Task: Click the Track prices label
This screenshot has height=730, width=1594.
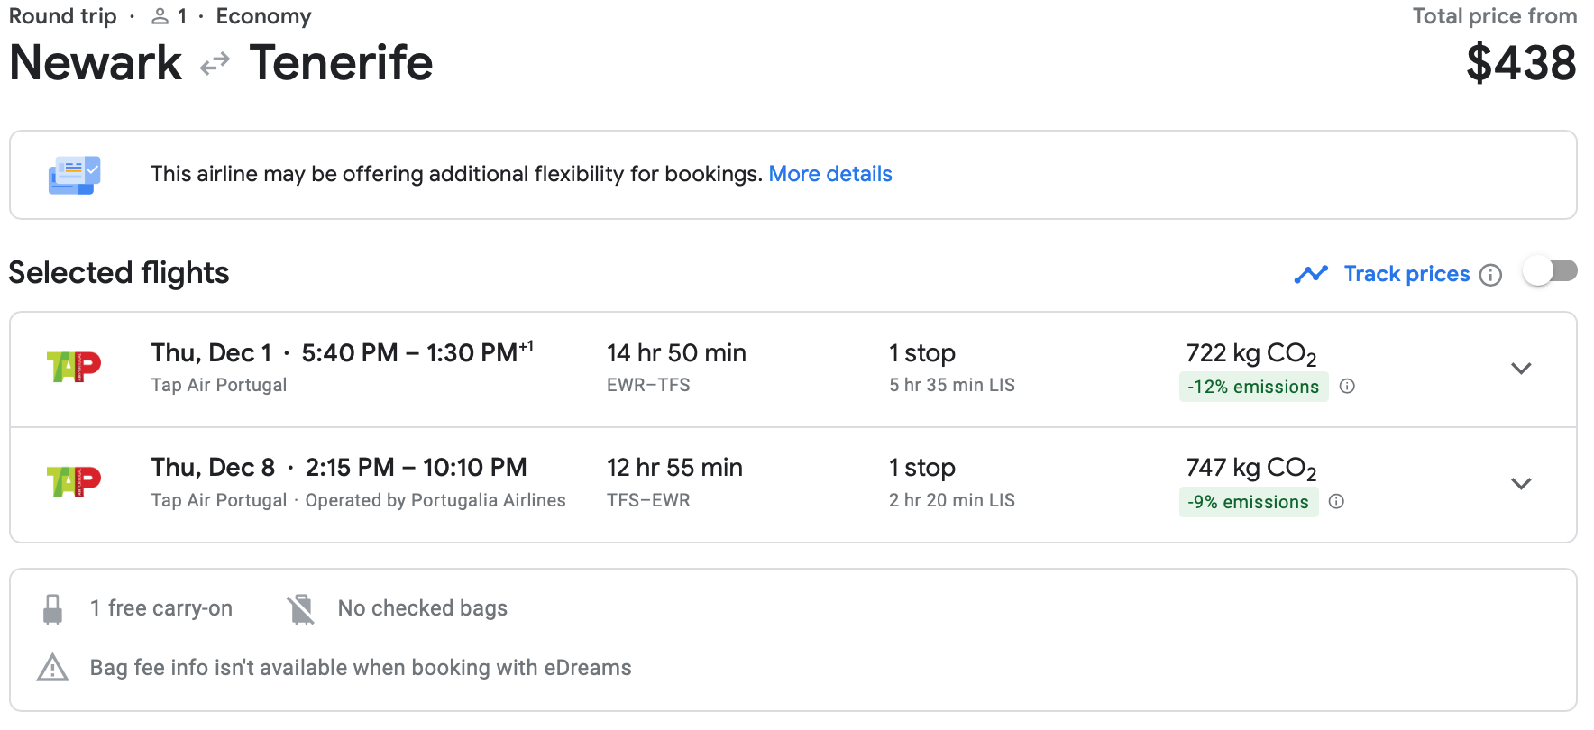Action: point(1406,274)
